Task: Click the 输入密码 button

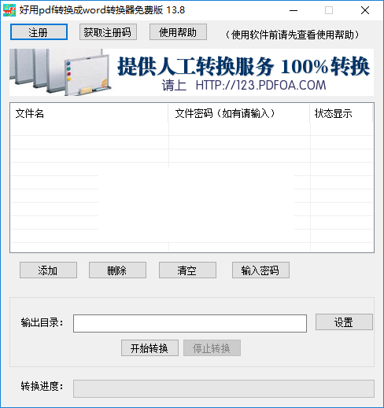Action: pos(260,270)
